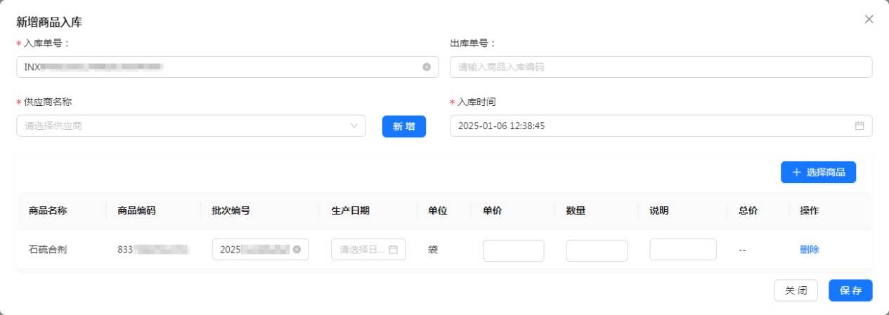Click the 商品名称 column header
Screen dimensions: 889x315
pos(48,210)
